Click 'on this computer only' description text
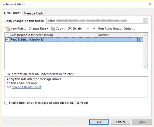 22,83
